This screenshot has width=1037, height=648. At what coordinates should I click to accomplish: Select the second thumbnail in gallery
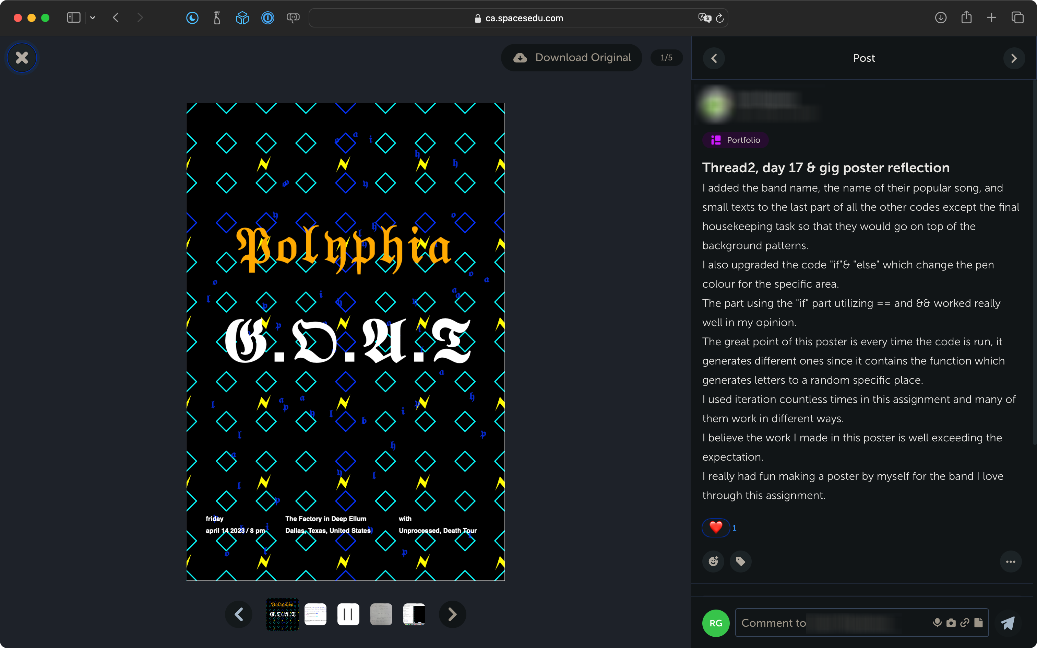pyautogui.click(x=315, y=614)
